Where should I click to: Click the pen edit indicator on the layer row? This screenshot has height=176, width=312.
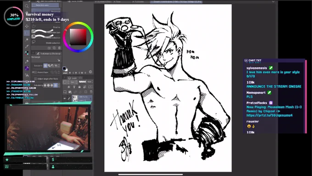(69, 98)
